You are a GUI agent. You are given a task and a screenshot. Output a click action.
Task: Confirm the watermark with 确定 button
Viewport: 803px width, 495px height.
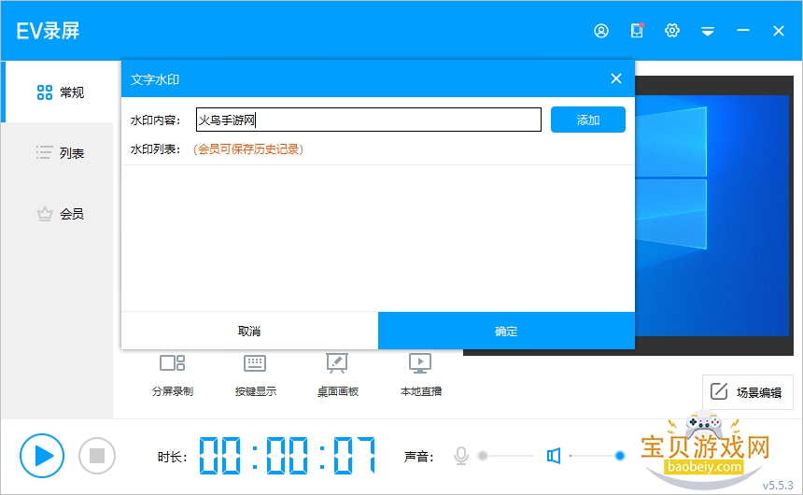click(x=506, y=331)
